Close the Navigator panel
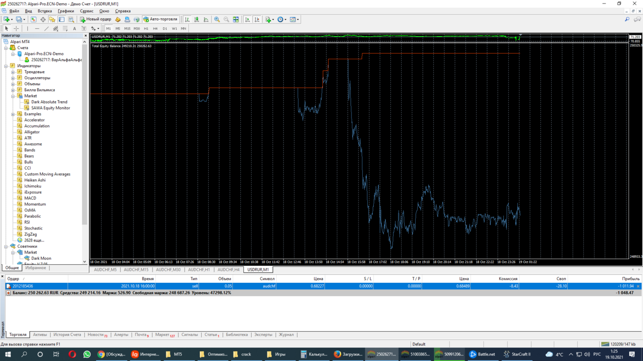 (x=86, y=36)
